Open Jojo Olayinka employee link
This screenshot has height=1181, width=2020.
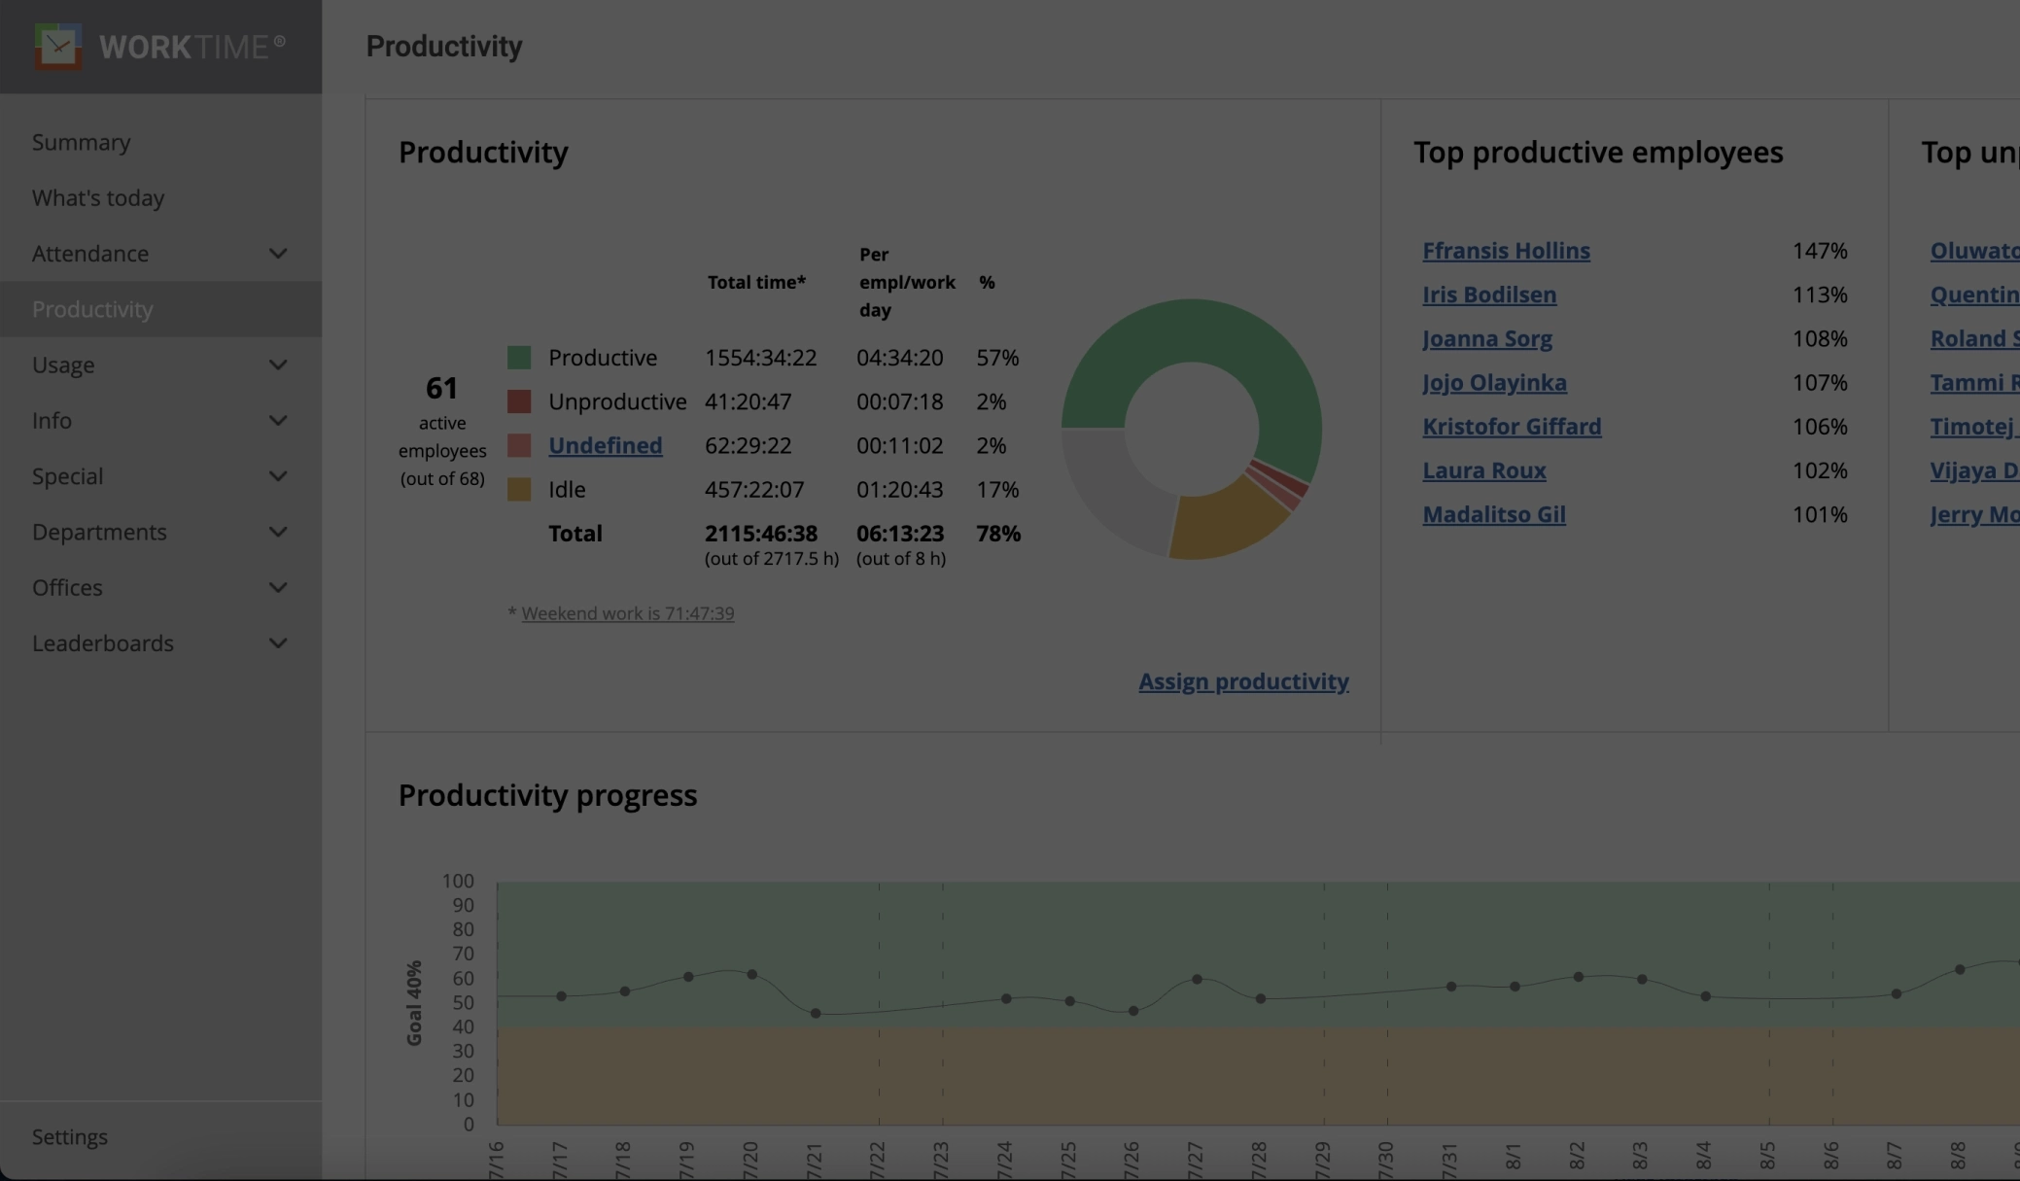click(x=1494, y=382)
